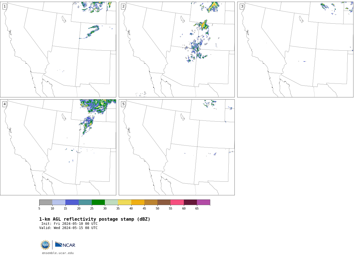Click the NSF logo icon
This screenshot has width=356, height=256.
(x=45, y=245)
